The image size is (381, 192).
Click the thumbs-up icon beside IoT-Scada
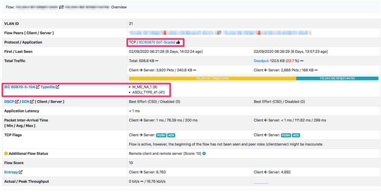pos(178,42)
